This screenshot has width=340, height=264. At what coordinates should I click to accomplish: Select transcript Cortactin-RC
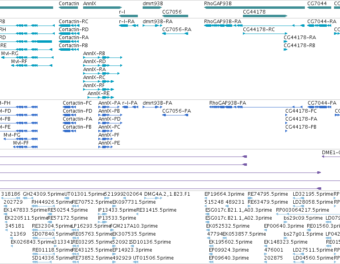[73, 22]
